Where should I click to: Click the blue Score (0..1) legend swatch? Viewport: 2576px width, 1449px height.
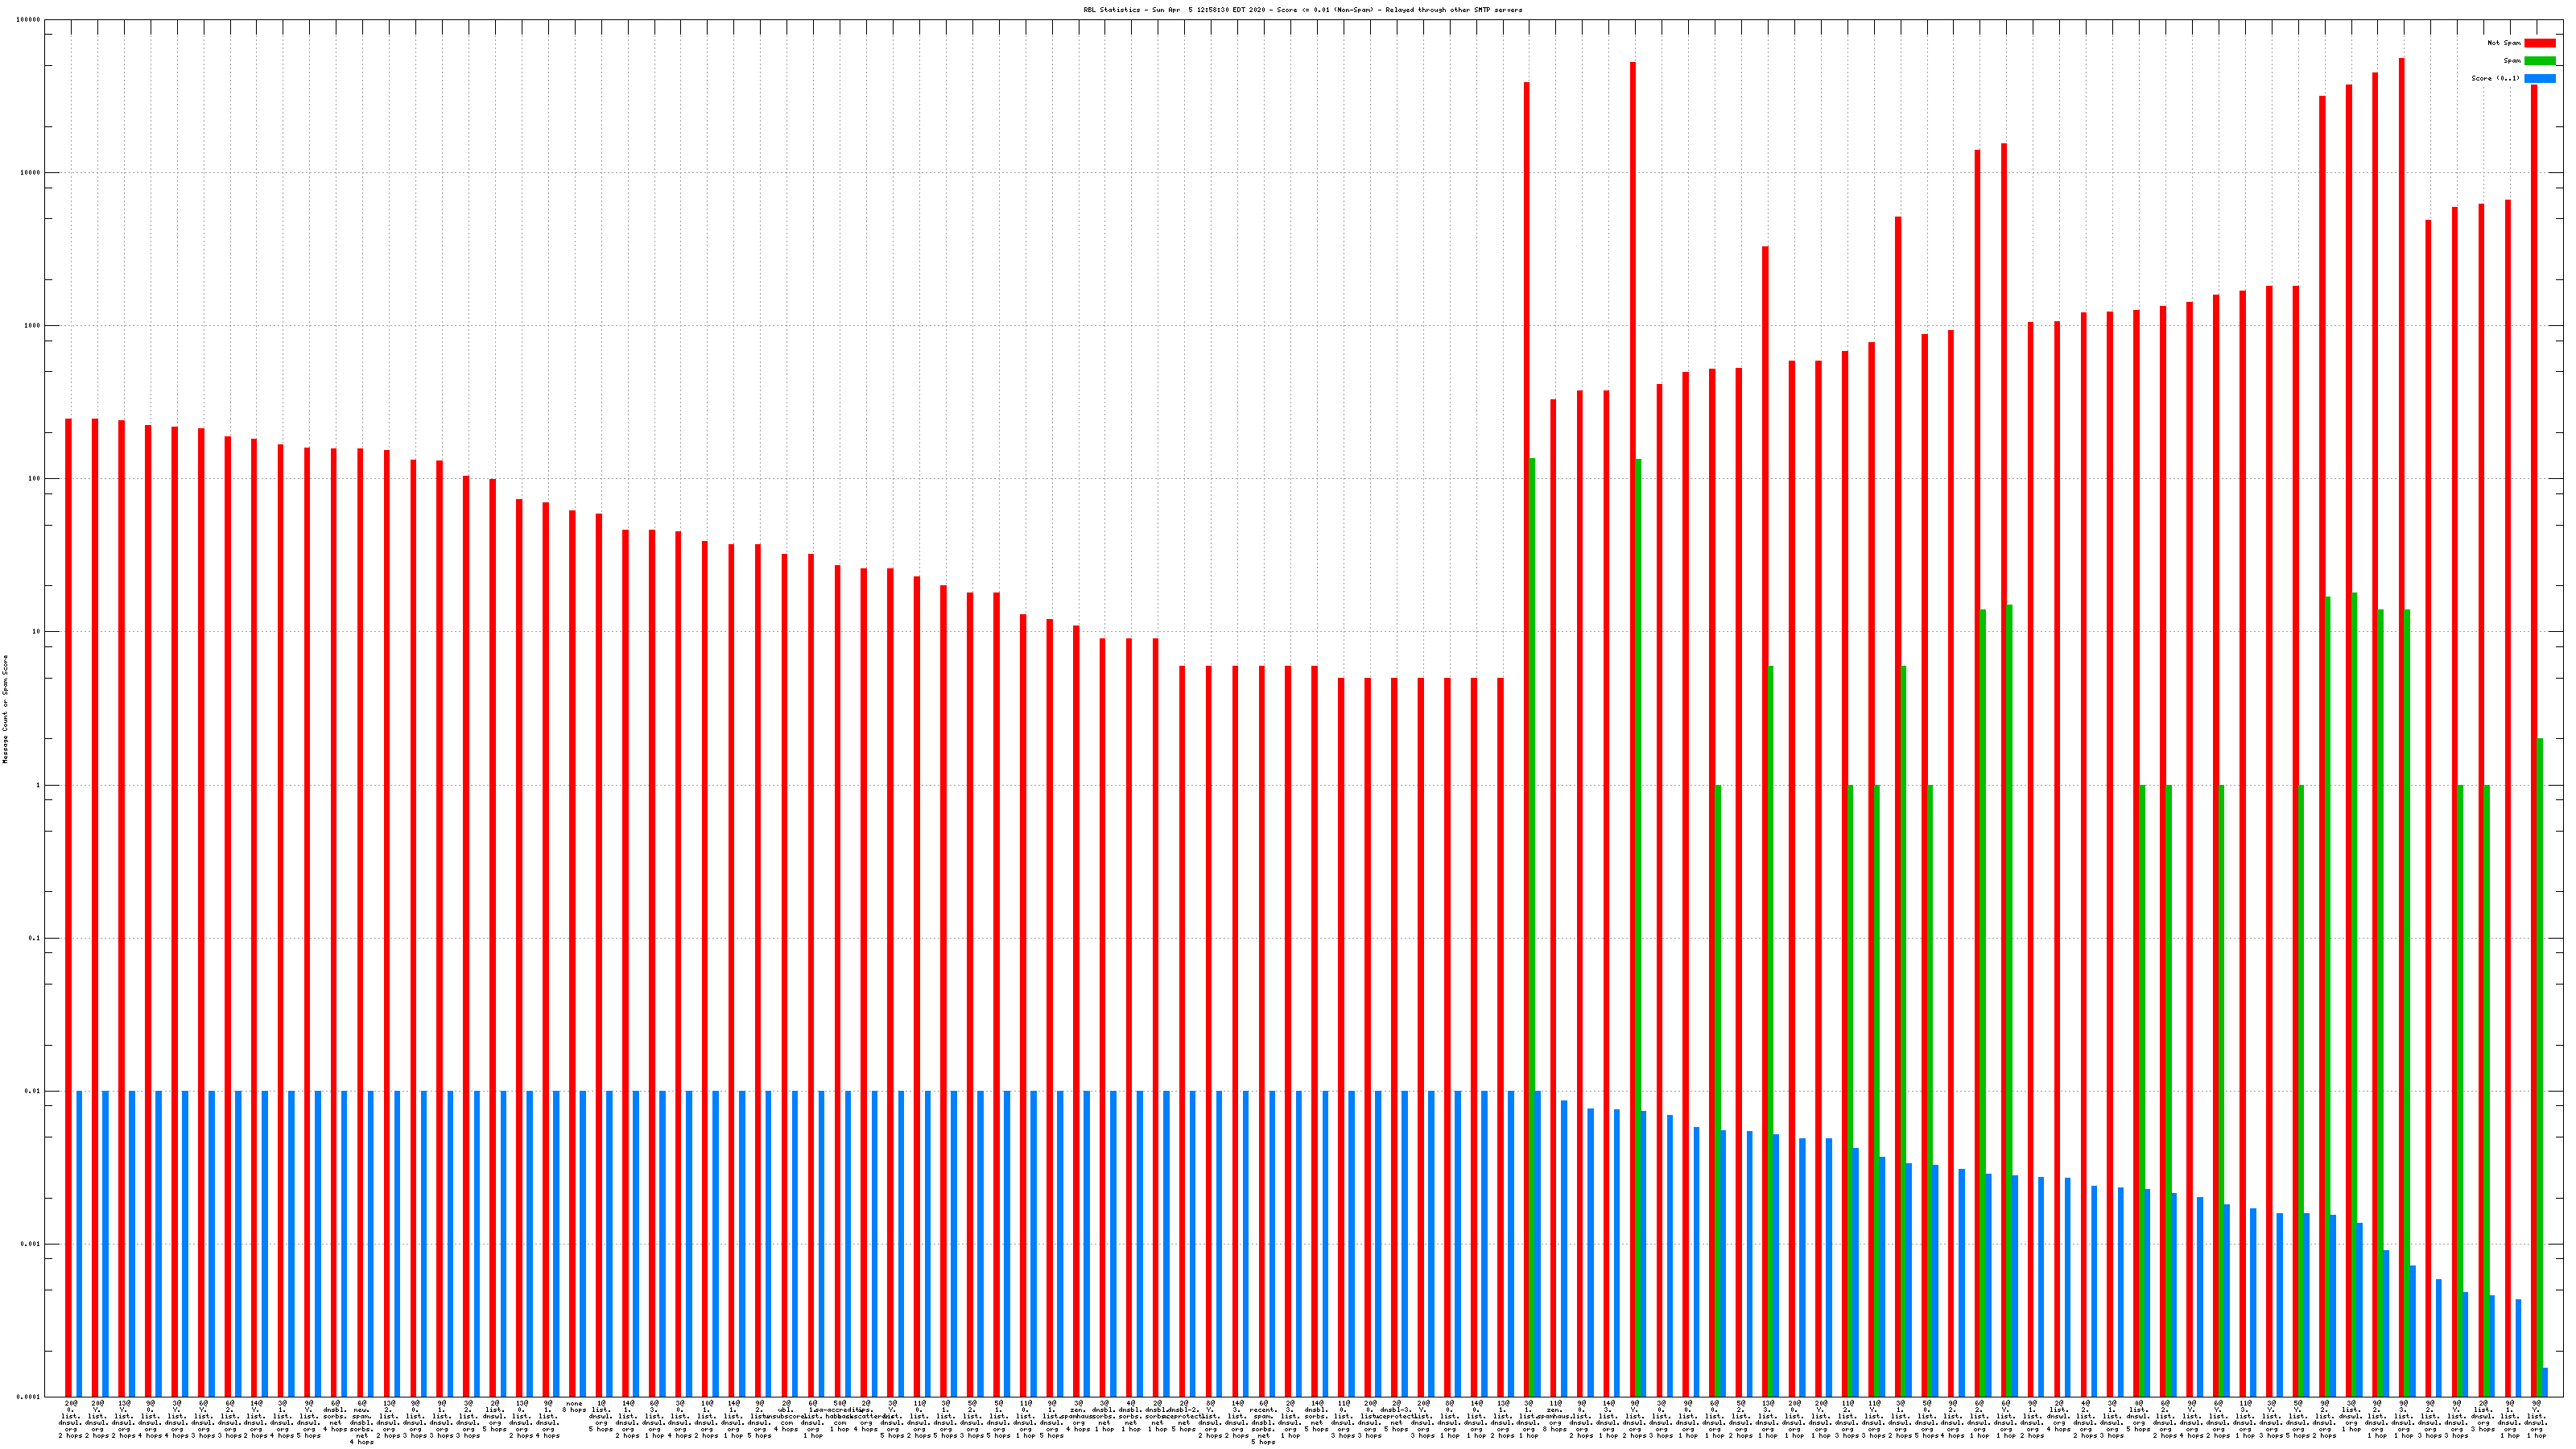(x=2539, y=78)
